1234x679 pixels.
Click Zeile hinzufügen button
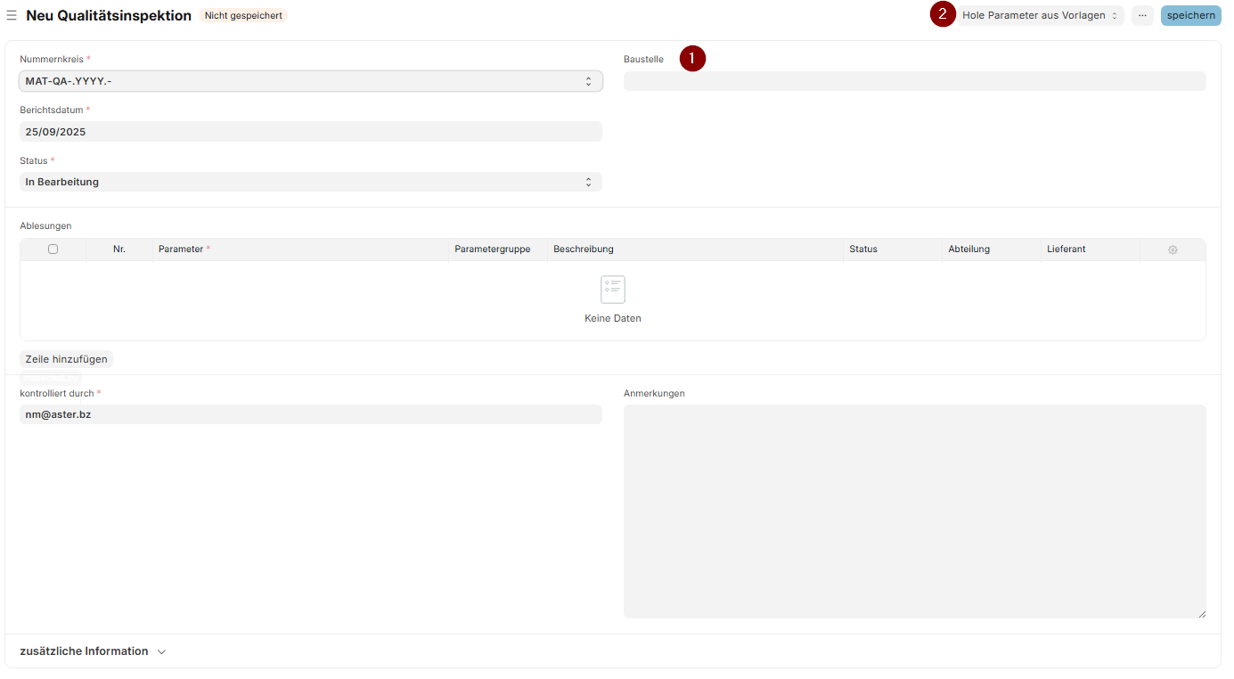point(66,359)
